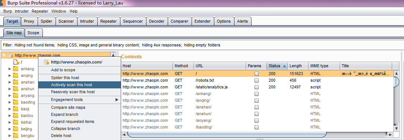Click the beihai folder icon

click(16, 122)
